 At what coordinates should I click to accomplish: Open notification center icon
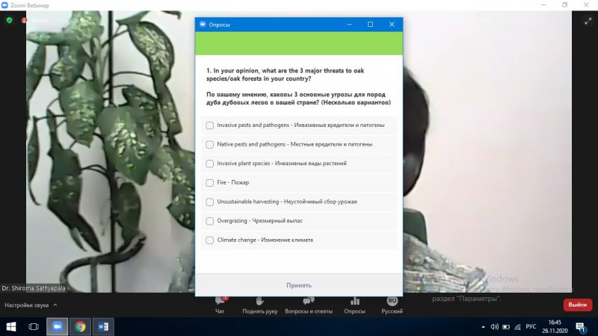[581, 327]
